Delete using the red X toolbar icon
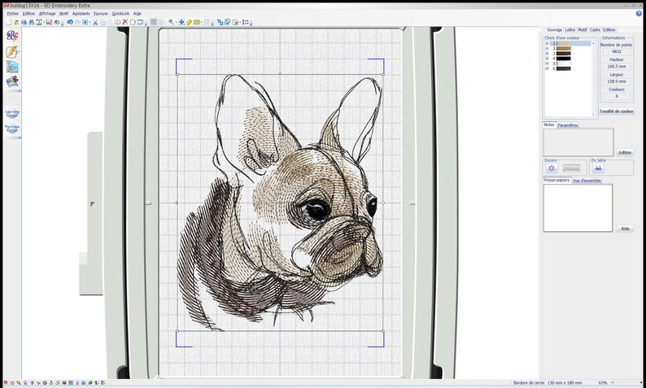The width and height of the screenshot is (646, 388). point(125,22)
